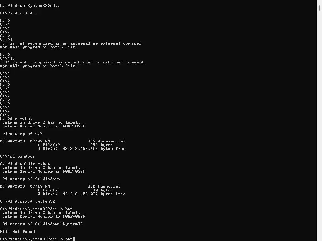The height and width of the screenshot is (241, 322).
Task: Click '43,318,403,072 bytes free' text
Action: (94, 194)
